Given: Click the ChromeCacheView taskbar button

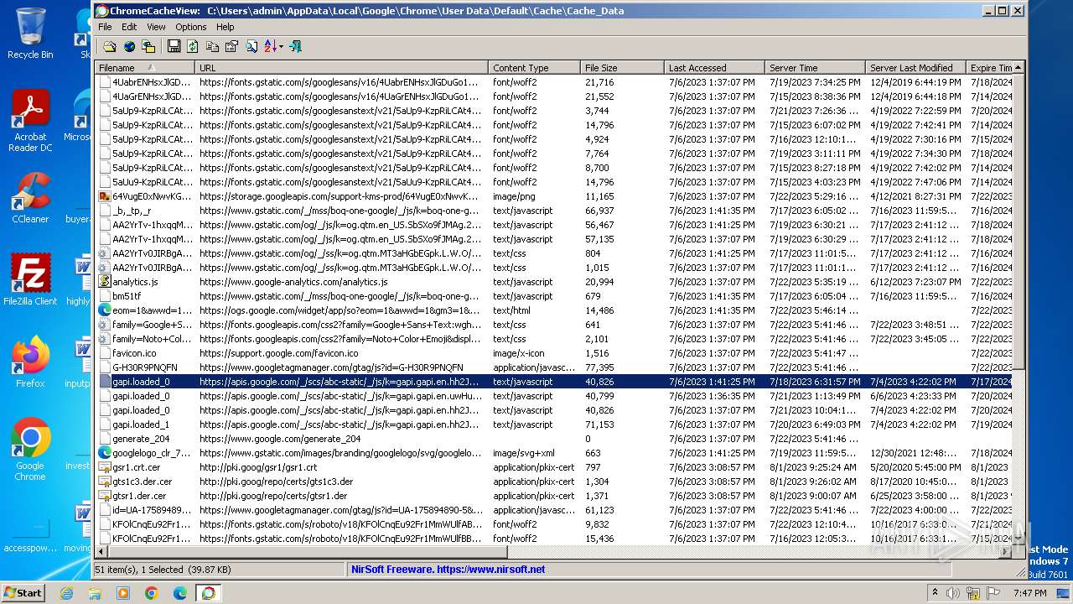Looking at the screenshot, I should (x=208, y=593).
